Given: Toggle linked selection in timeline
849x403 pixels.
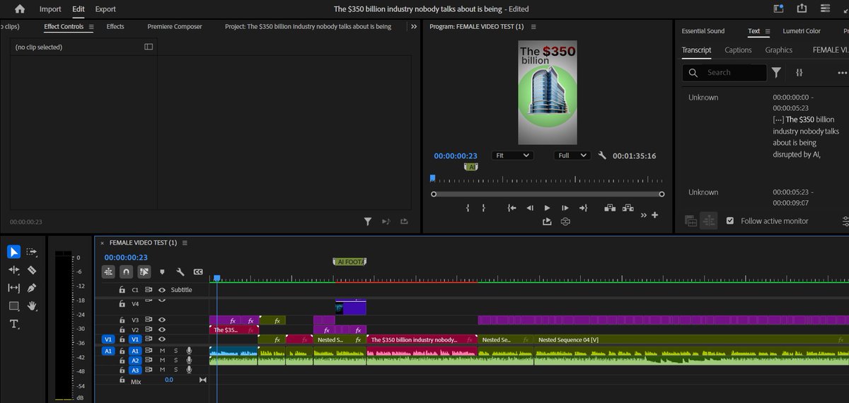Looking at the screenshot, I should (144, 271).
